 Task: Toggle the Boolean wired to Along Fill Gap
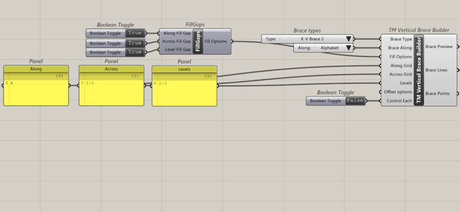point(135,33)
